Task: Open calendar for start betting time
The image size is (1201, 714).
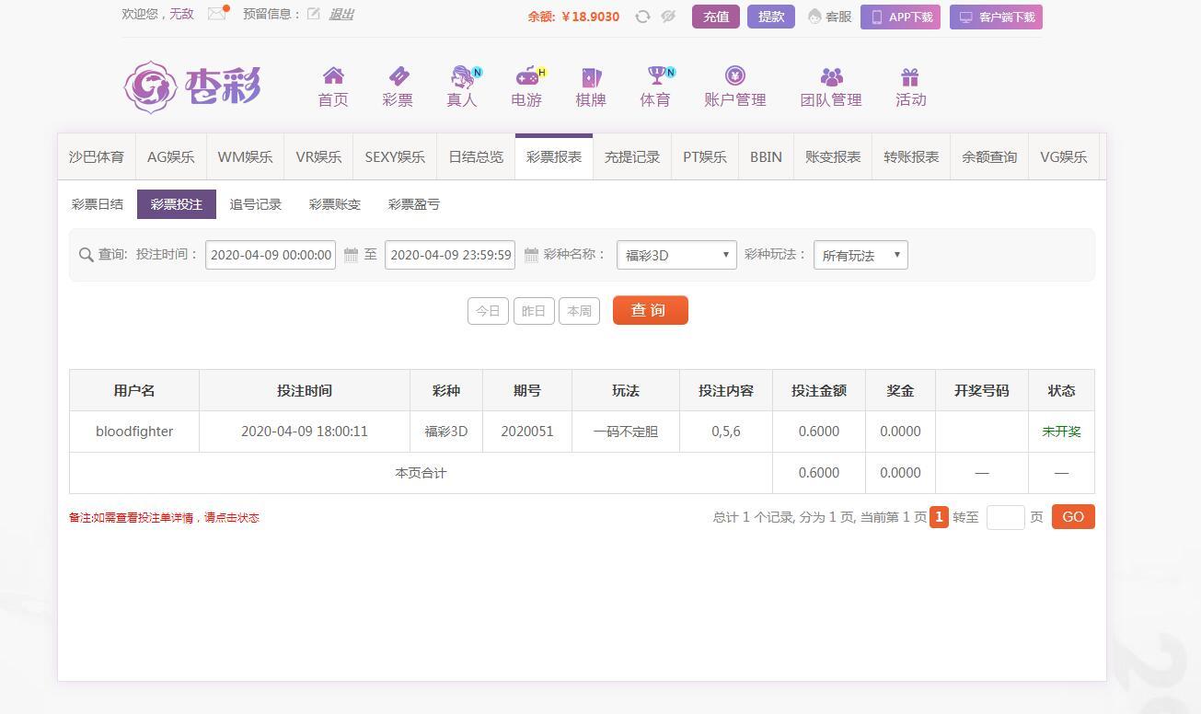Action: (x=351, y=255)
